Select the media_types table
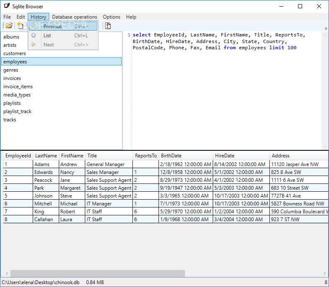 coord(61,95)
